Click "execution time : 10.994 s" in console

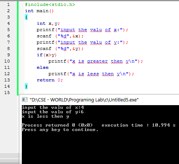point(139,125)
